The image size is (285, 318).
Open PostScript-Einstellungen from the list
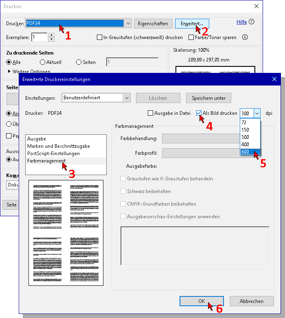(53, 154)
